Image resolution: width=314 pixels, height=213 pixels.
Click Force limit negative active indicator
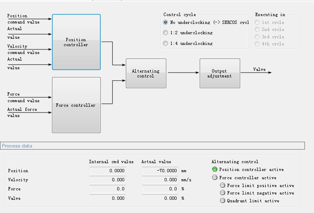[223, 193]
